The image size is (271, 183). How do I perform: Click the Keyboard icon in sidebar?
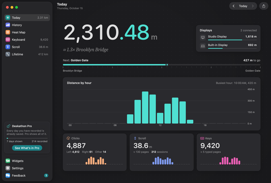(8, 40)
